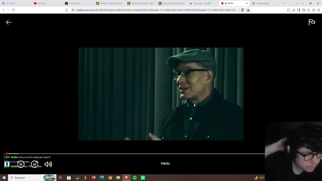Open the rocket app on the taskbar
The width and height of the screenshot is (322, 181).
point(85,178)
